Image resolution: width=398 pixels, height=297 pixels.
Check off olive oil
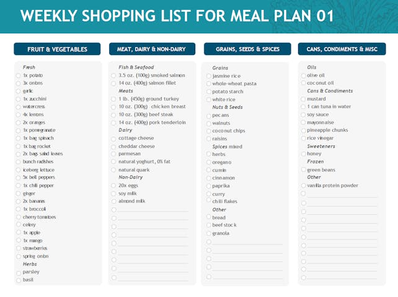[303, 75]
